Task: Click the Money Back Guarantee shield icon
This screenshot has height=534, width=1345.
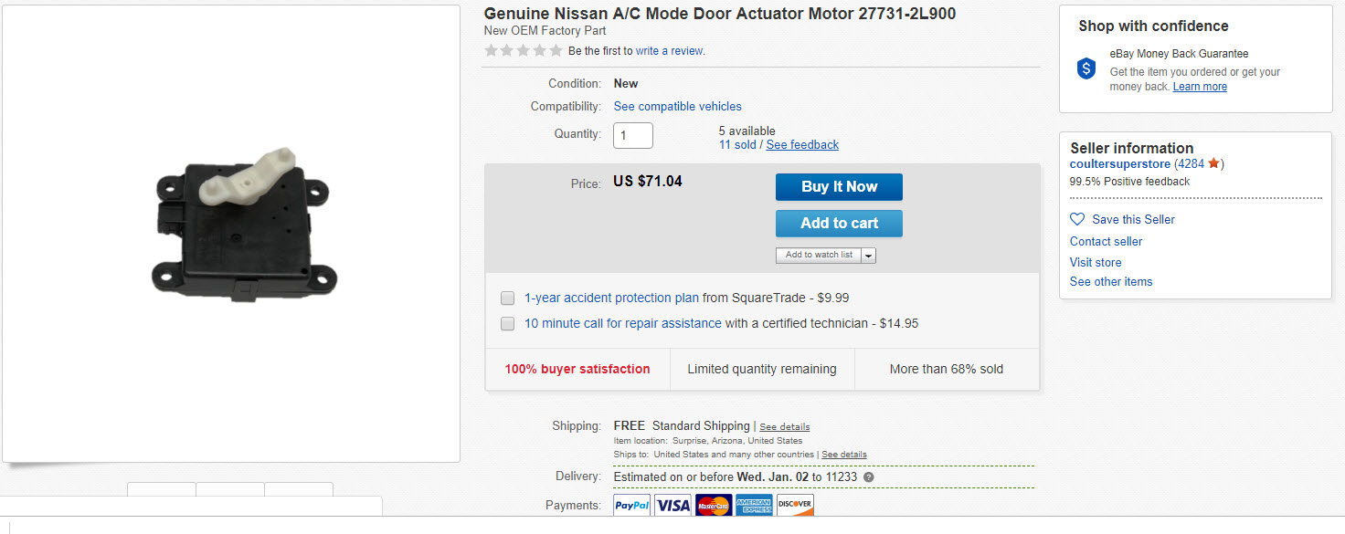Action: (1086, 68)
